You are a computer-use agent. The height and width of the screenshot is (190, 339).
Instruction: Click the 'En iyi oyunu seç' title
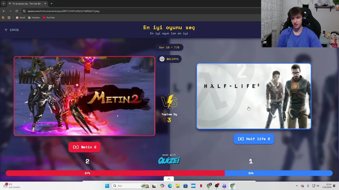pos(169,27)
